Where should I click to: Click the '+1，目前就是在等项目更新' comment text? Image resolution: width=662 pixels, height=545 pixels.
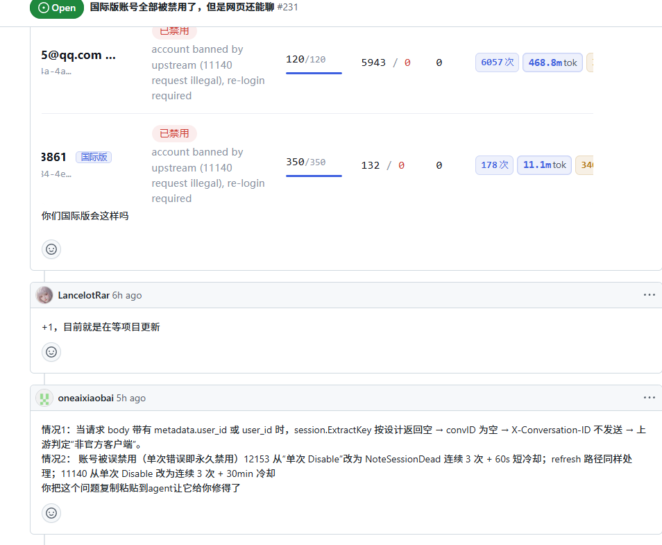coord(101,327)
